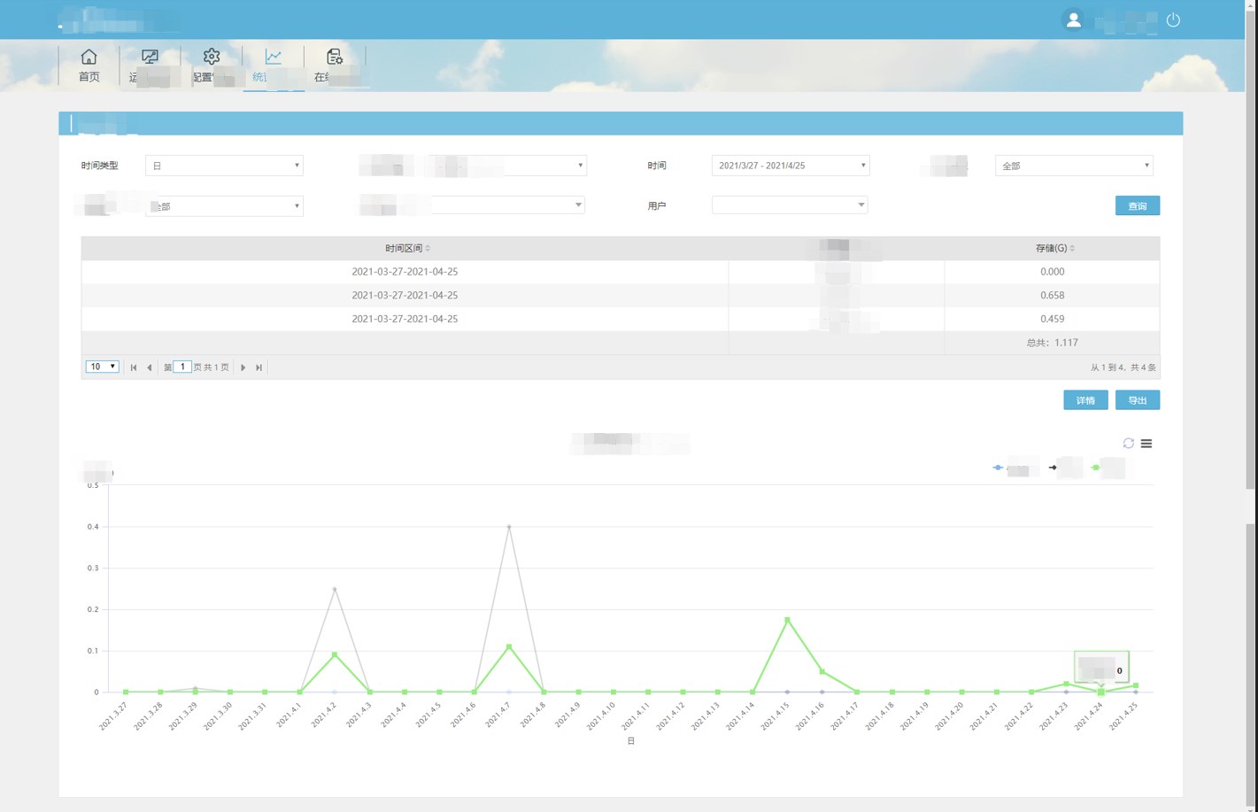Go to last table page
This screenshot has width=1258, height=812.
[x=259, y=367]
